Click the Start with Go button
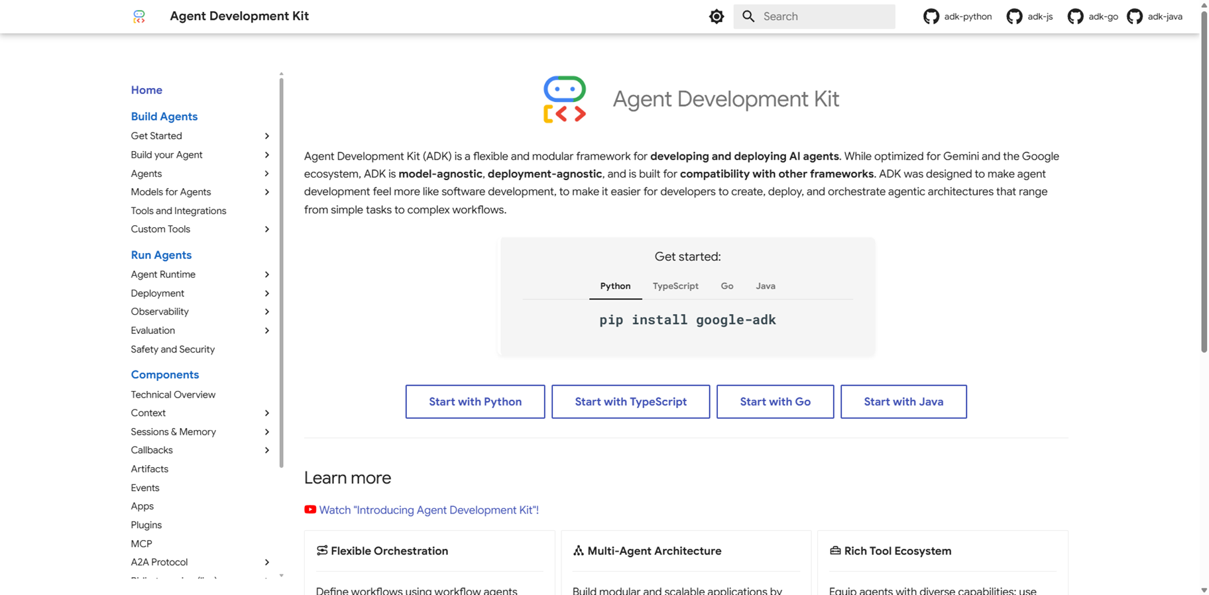Image resolution: width=1209 pixels, height=595 pixels. (x=775, y=402)
